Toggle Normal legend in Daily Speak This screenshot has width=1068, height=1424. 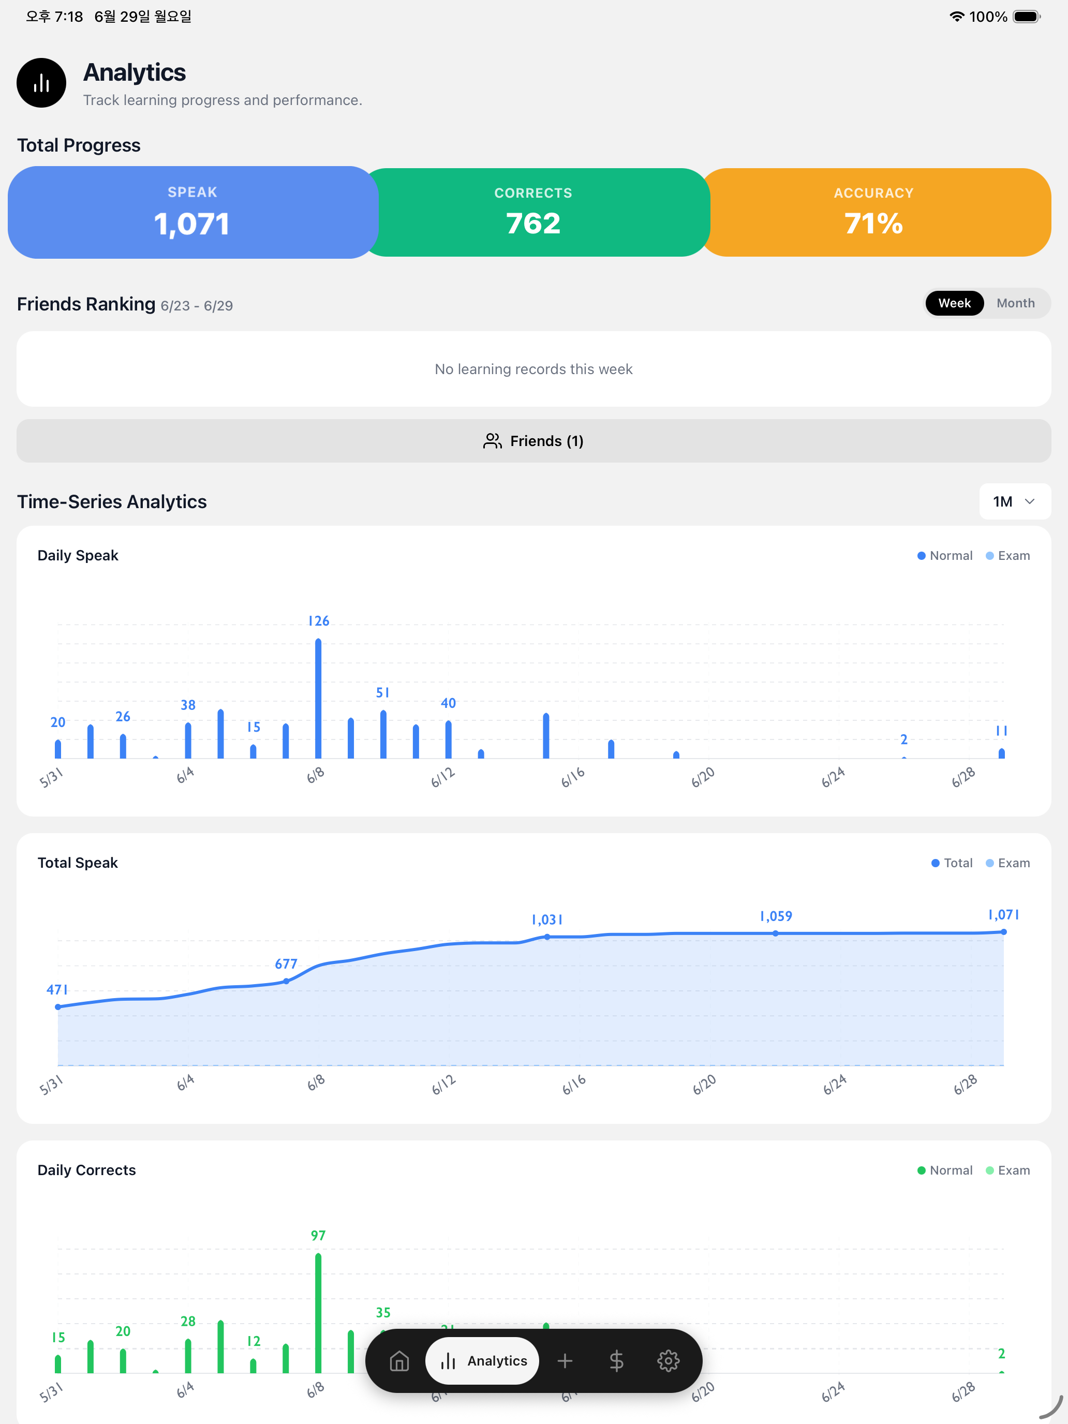(944, 556)
